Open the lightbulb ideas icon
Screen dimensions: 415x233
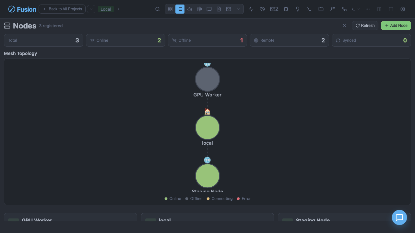298,9
